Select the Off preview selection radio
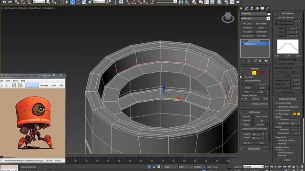The image size is (305, 171). click(x=242, y=99)
